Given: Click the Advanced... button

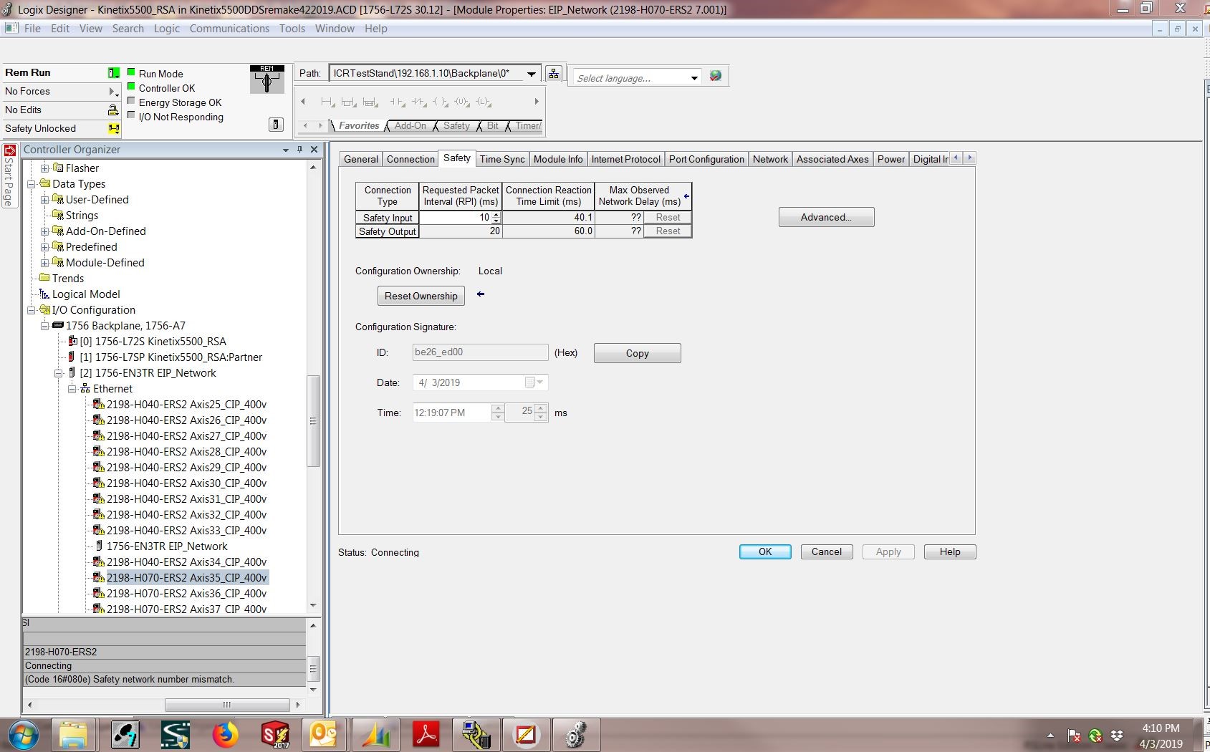Looking at the screenshot, I should pyautogui.click(x=826, y=217).
